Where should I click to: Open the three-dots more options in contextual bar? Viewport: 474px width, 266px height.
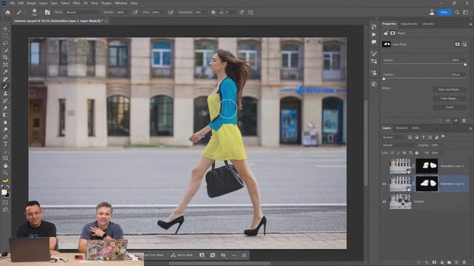pos(234,255)
